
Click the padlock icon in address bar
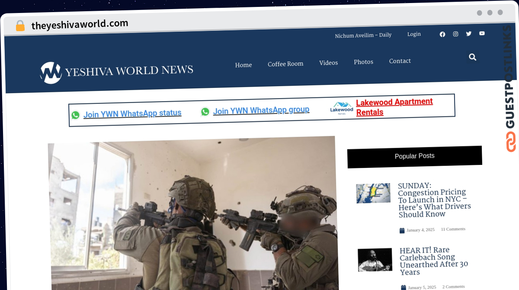pos(20,26)
